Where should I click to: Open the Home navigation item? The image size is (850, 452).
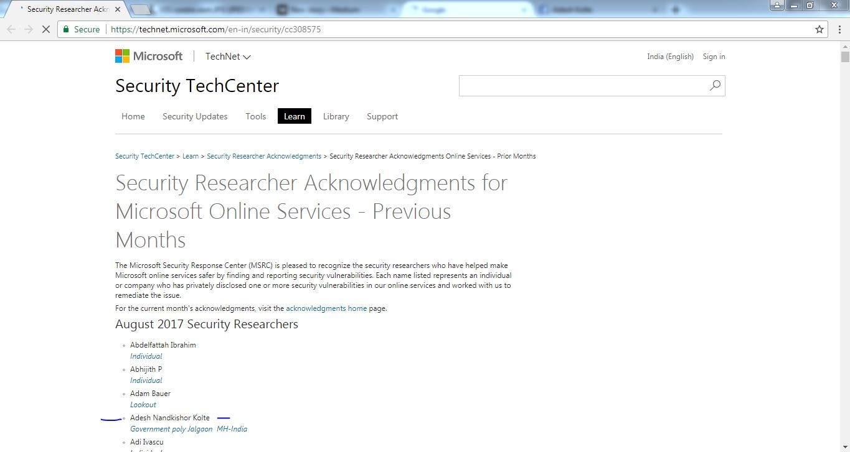pyautogui.click(x=133, y=116)
